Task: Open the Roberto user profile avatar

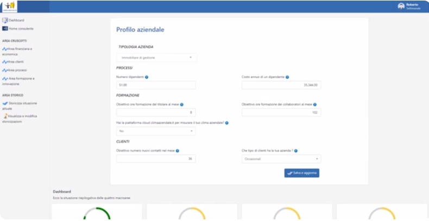Action: pyautogui.click(x=401, y=6)
